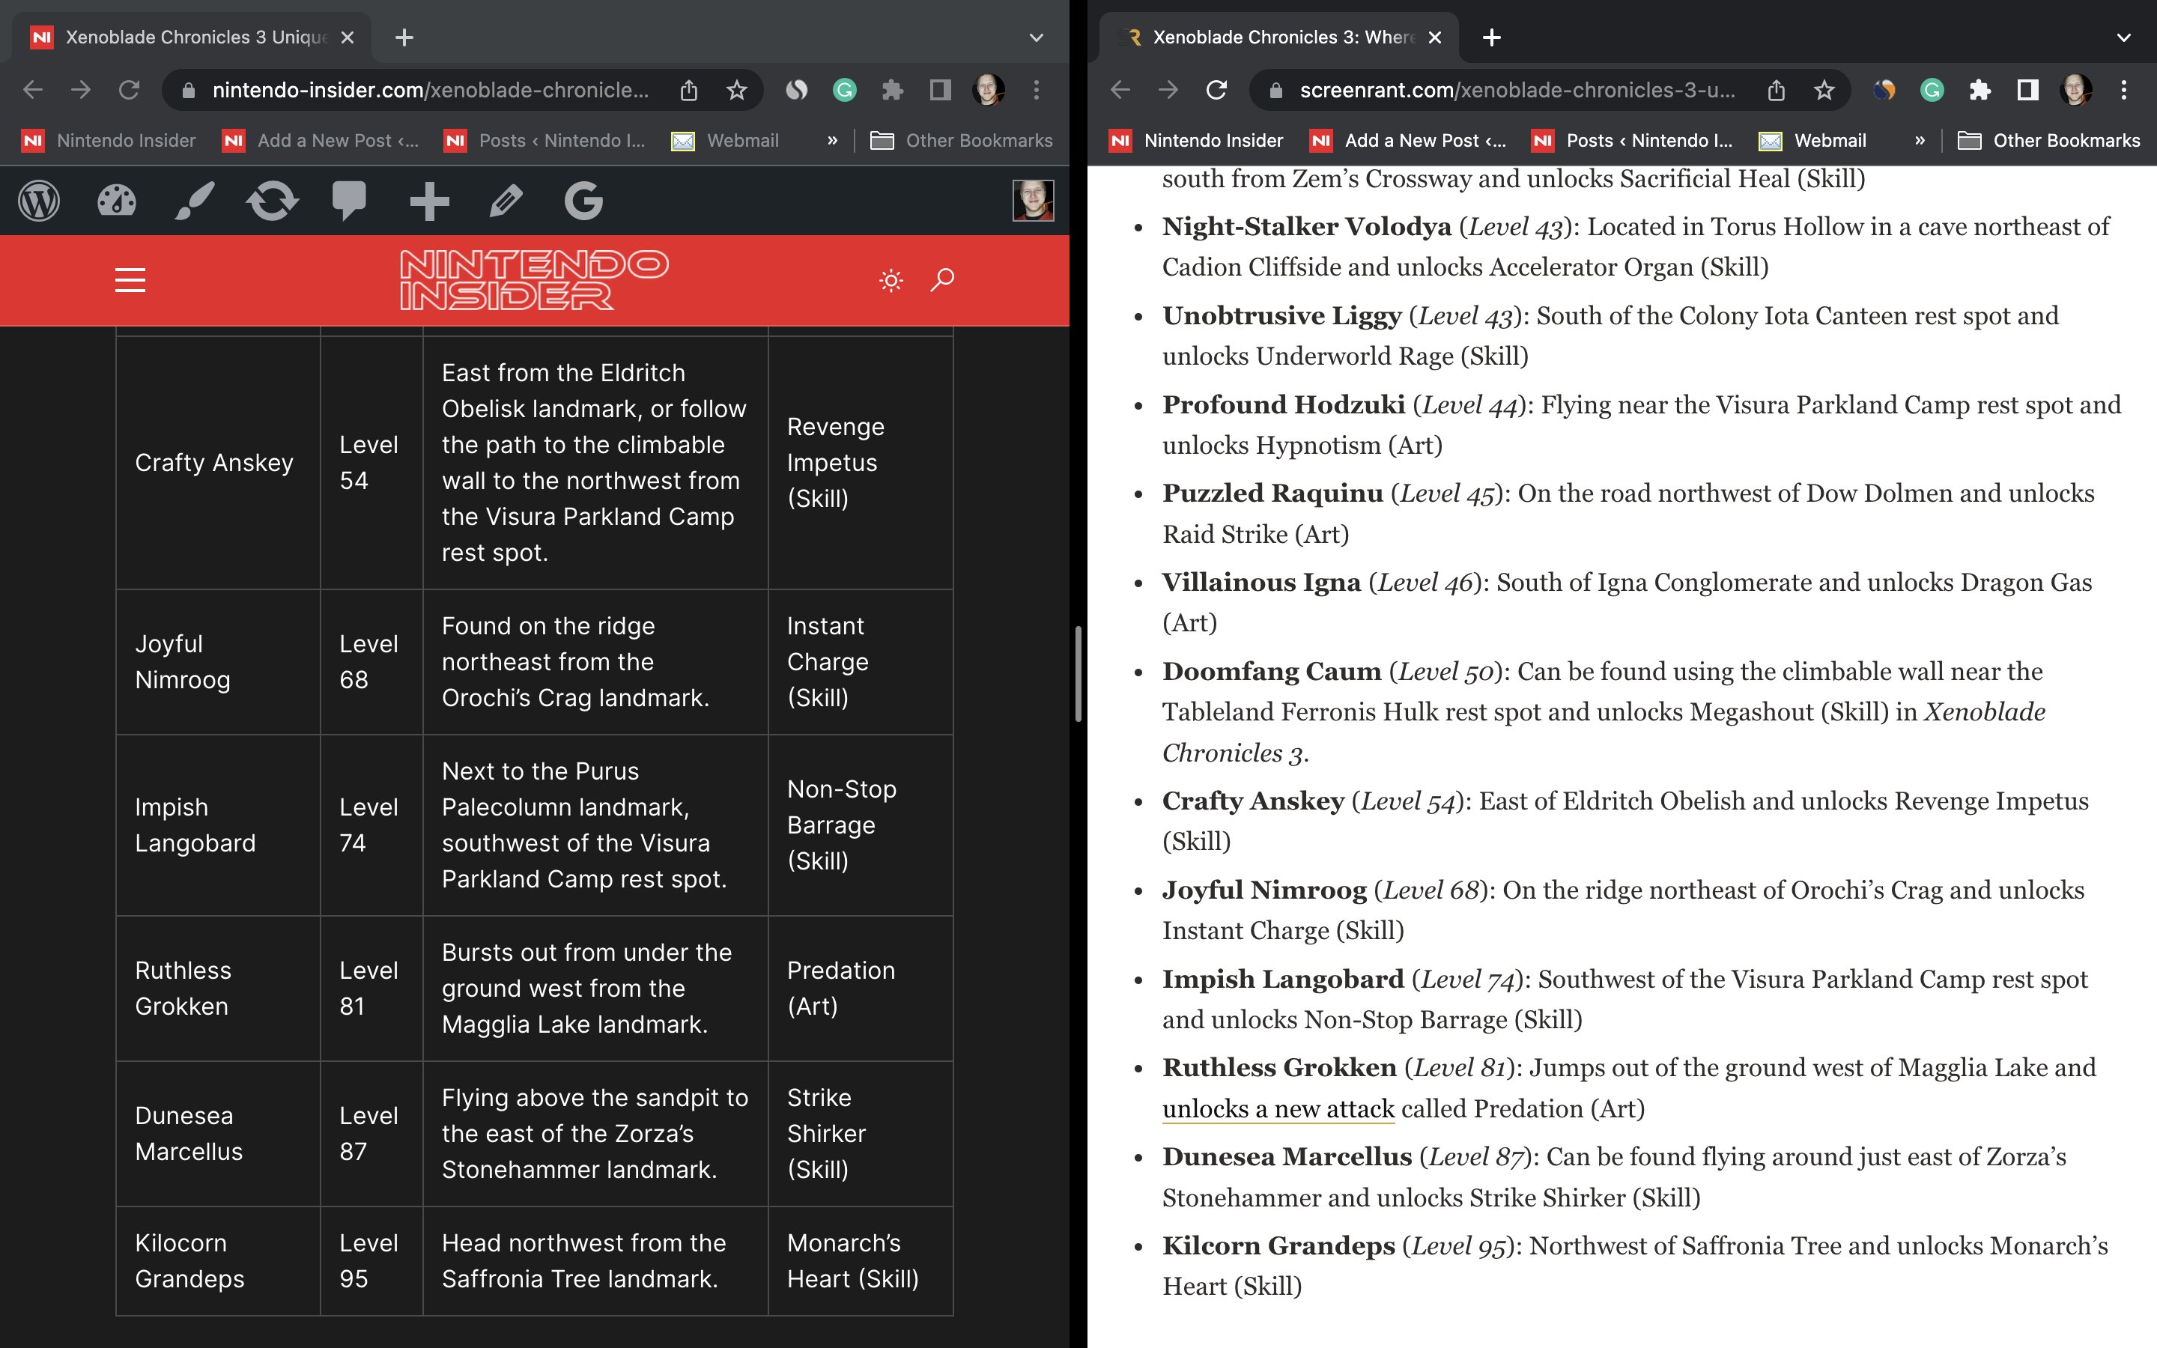Click the search icon on Nintendo Insider

pyautogui.click(x=943, y=279)
